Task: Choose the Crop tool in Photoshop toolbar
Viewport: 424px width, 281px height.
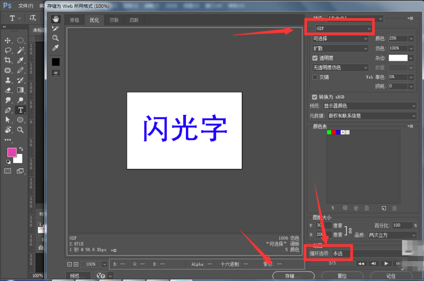Action: coord(8,61)
